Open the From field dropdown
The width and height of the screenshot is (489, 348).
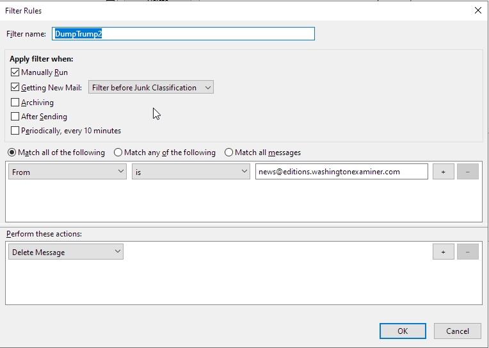pyautogui.click(x=67, y=172)
